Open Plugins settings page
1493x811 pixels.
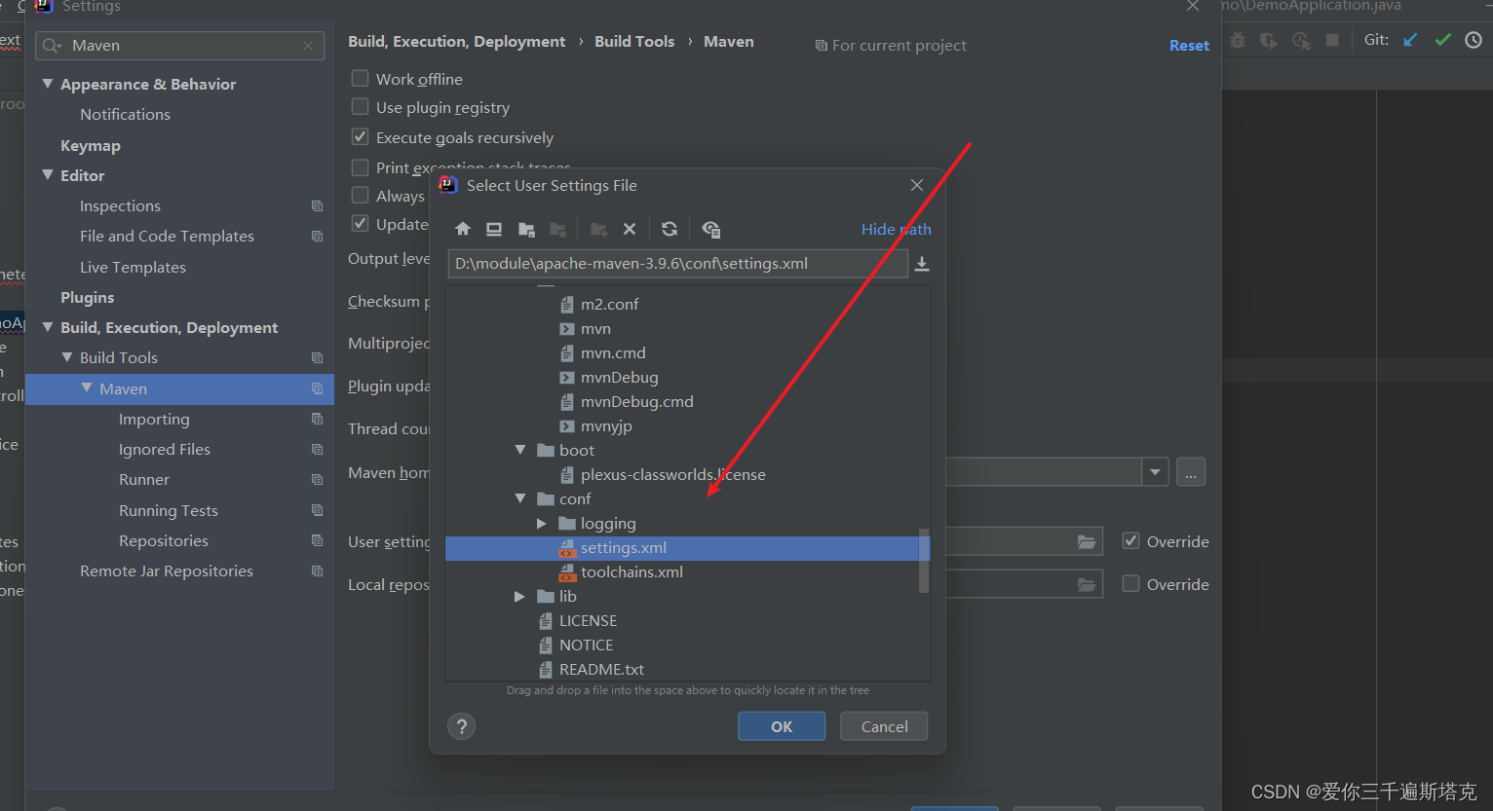pos(88,297)
